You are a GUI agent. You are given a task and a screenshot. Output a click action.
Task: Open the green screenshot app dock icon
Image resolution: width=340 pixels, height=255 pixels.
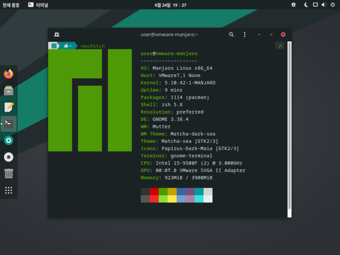8,141
